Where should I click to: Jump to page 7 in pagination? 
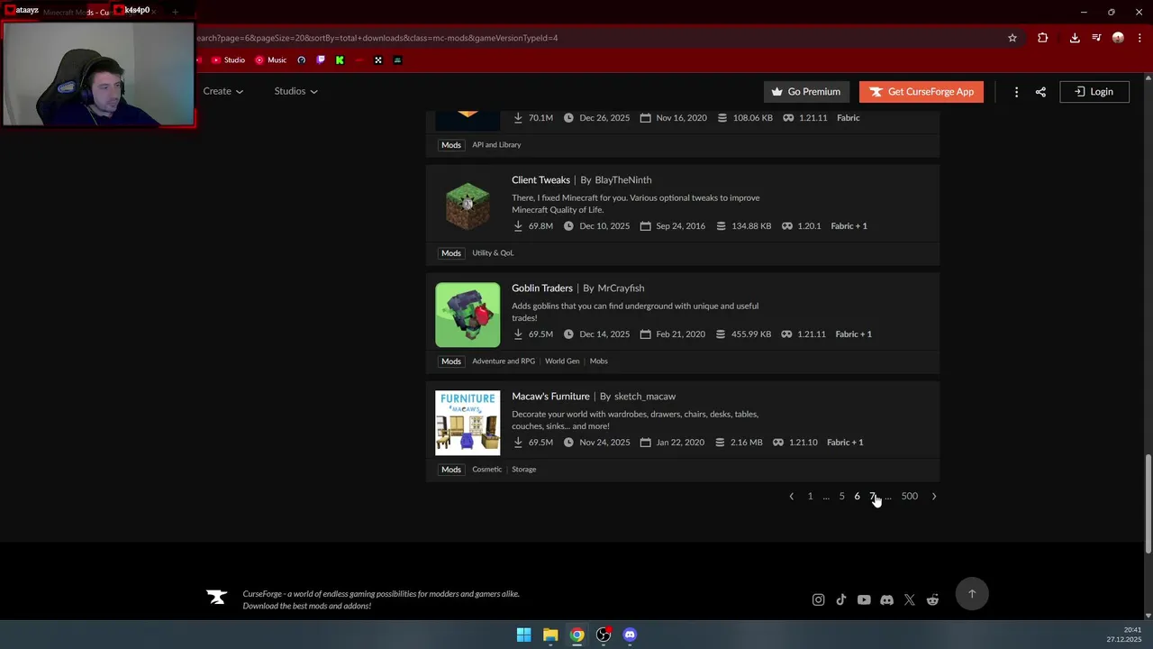(872, 497)
